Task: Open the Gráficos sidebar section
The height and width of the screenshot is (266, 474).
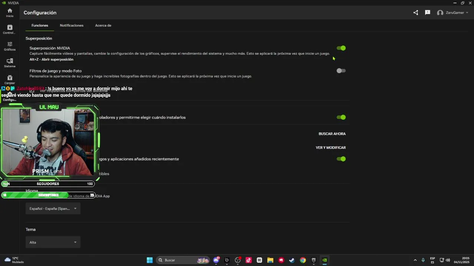Action: (x=10, y=46)
